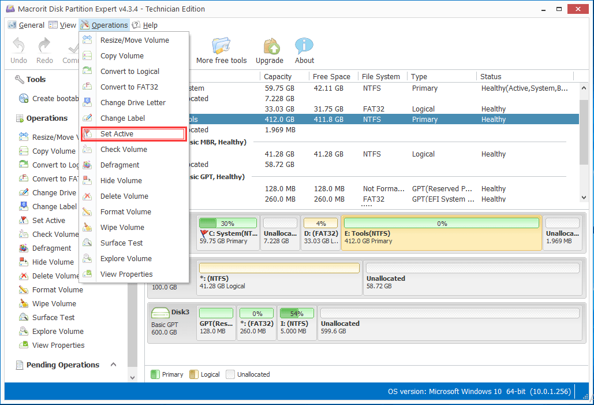Screen dimensions: 594x405
Task: Open the Help menu
Action: [x=145, y=25]
